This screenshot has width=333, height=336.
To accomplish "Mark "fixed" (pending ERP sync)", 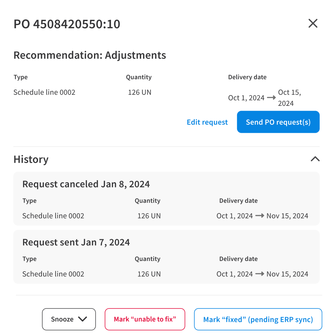I will pos(258,319).
